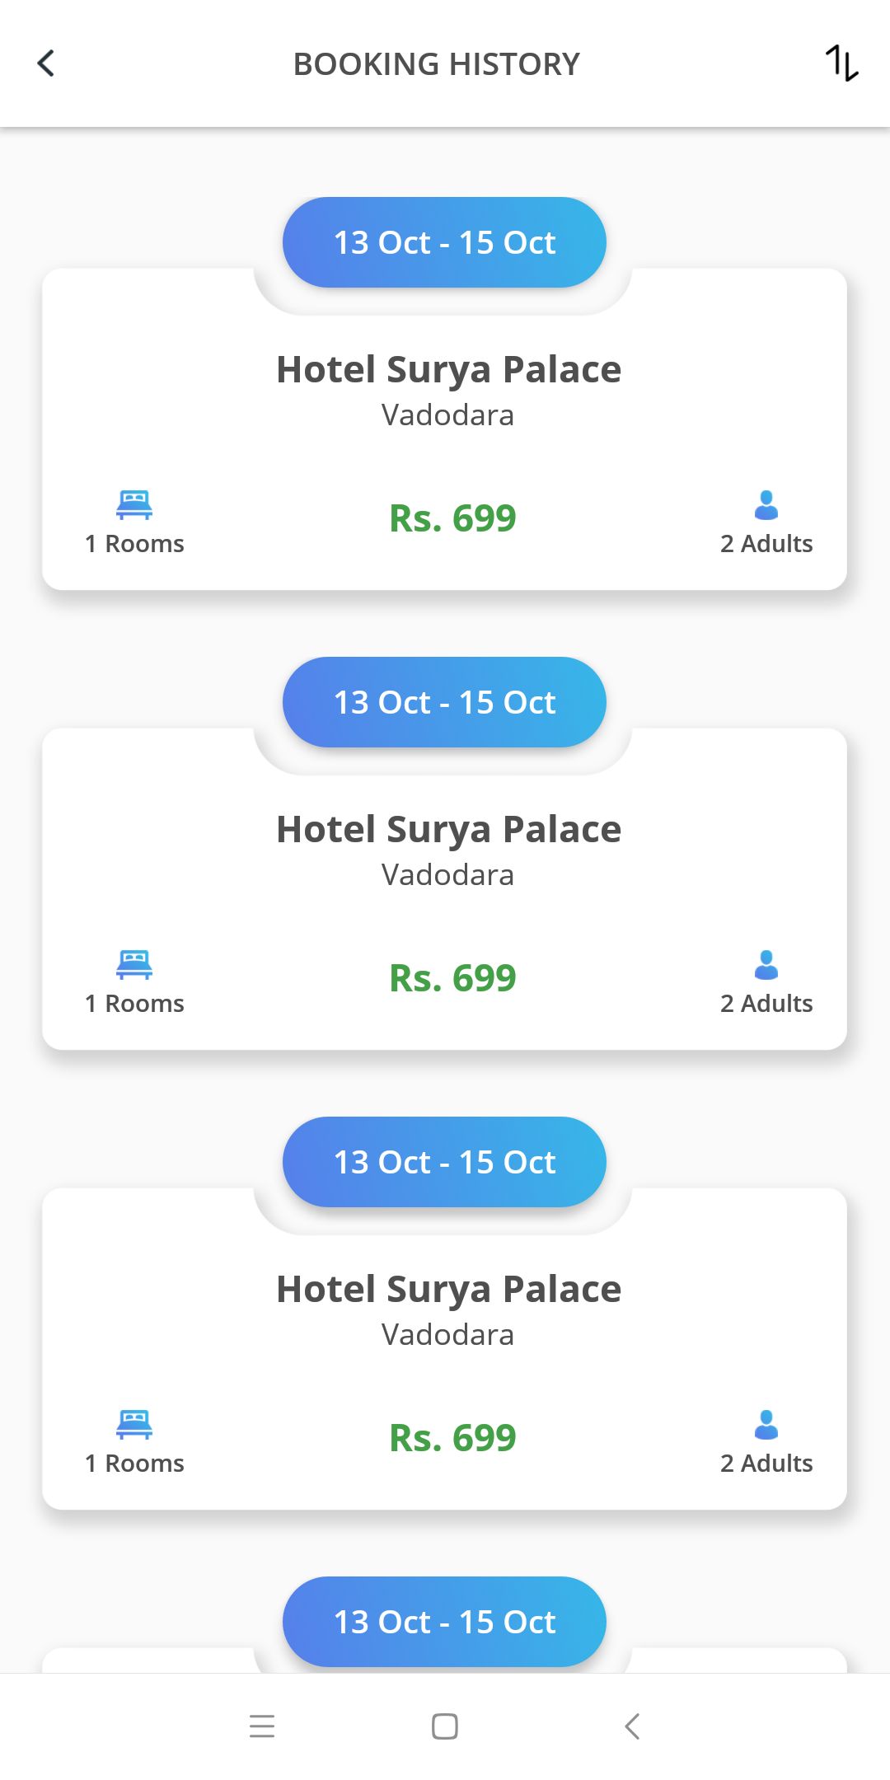Click the bed icon in first booking

[134, 504]
